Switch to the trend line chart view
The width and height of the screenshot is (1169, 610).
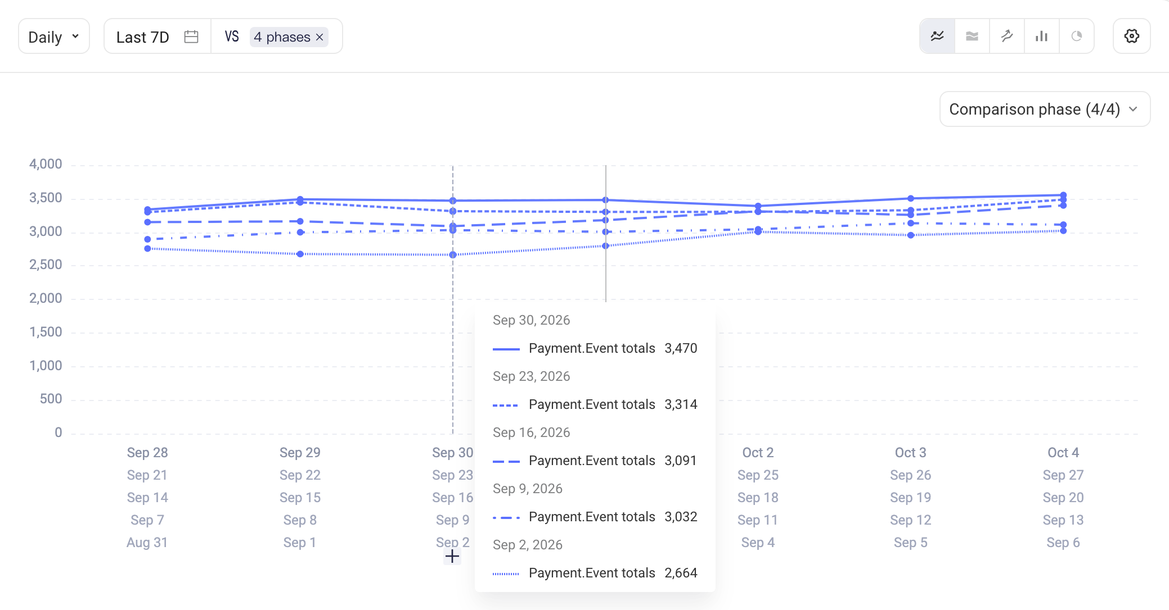[x=1007, y=37]
